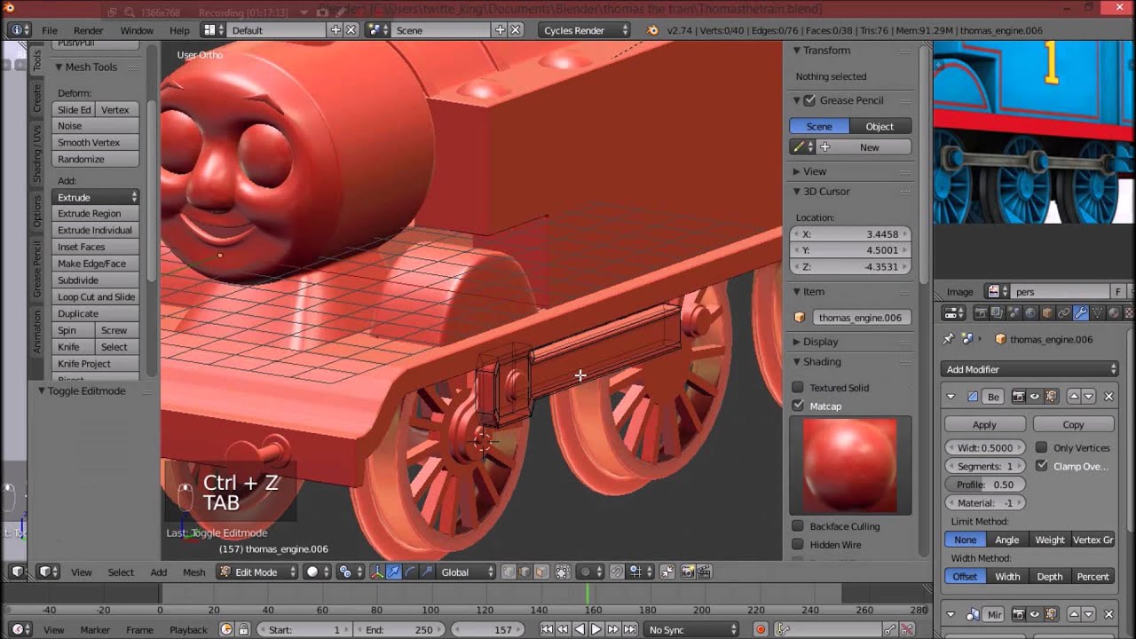The height and width of the screenshot is (639, 1136).
Task: Click the Blender logo in info header
Action: (x=653, y=30)
